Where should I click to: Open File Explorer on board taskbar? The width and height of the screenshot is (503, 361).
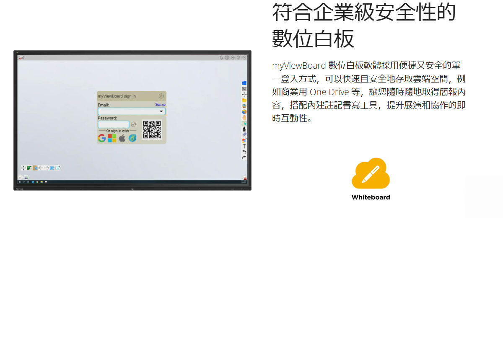click(x=41, y=182)
